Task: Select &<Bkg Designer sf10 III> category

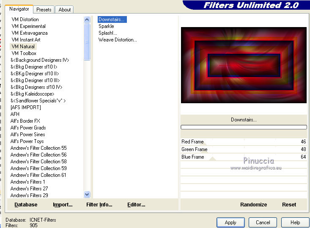Action: click(35, 80)
